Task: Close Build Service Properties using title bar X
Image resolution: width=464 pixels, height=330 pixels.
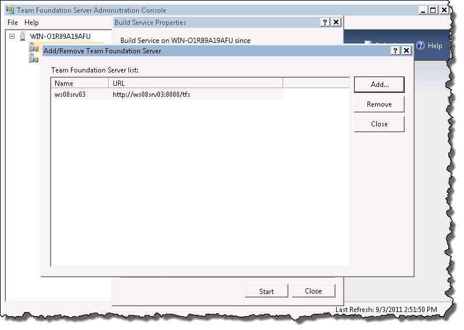Action: (x=336, y=22)
